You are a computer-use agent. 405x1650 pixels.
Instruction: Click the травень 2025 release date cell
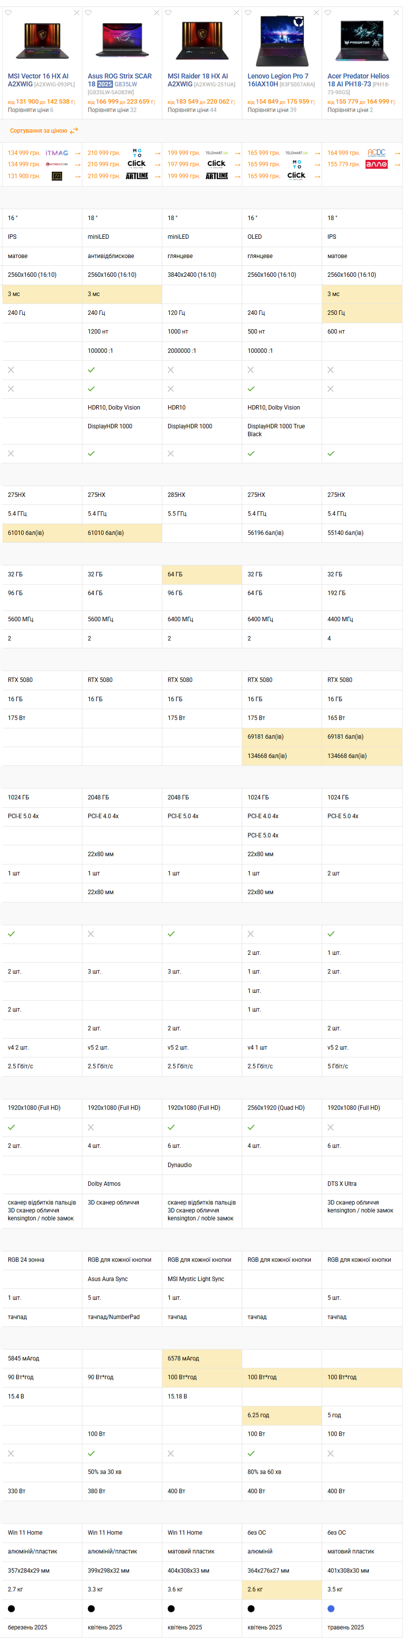click(x=362, y=1627)
